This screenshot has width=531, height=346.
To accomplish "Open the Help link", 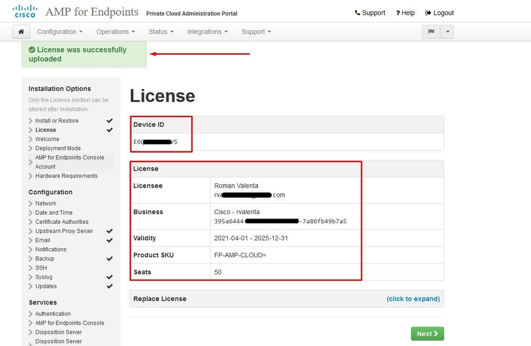I will 405,13.
